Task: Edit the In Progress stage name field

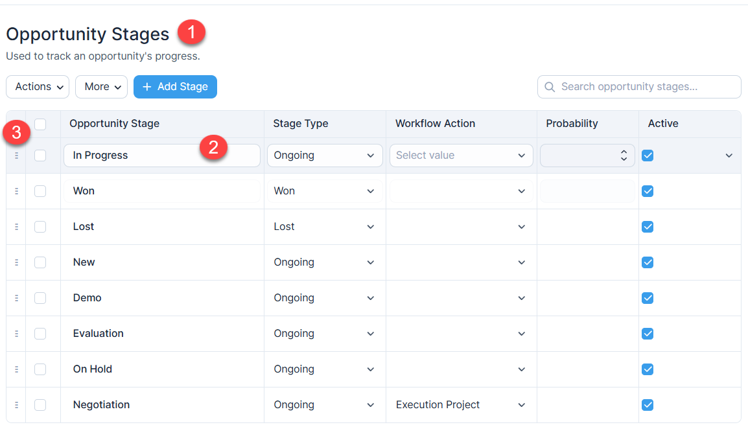Action: coord(161,156)
